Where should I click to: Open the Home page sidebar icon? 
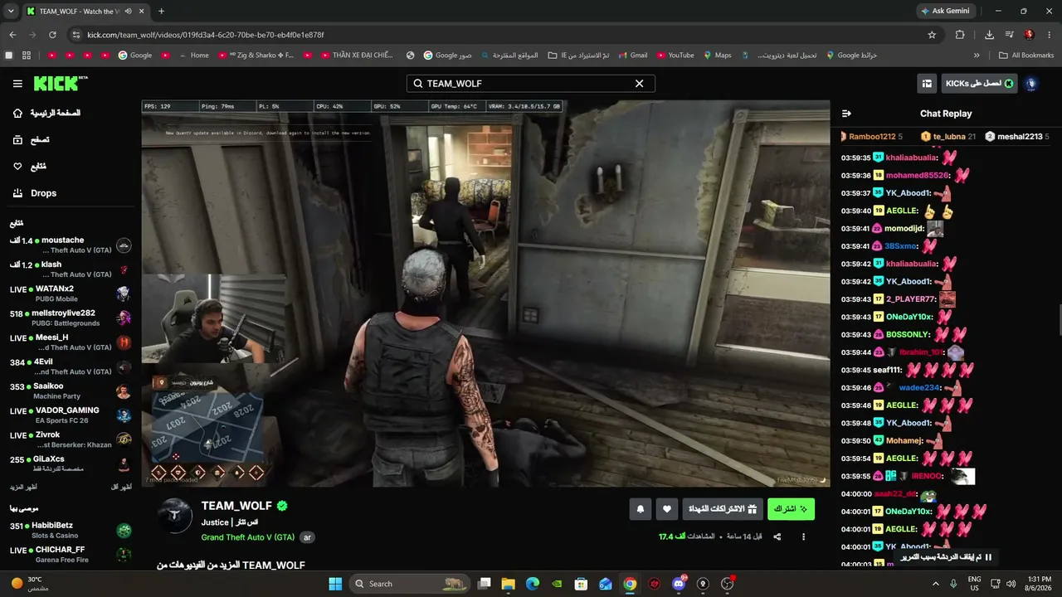pos(17,113)
